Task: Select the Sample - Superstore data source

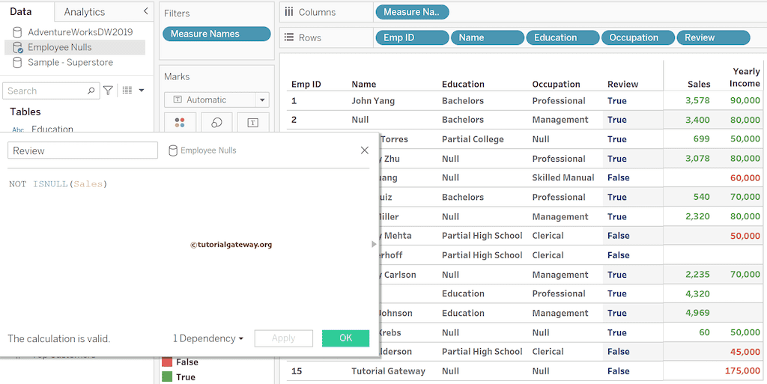Action: pyautogui.click(x=70, y=62)
